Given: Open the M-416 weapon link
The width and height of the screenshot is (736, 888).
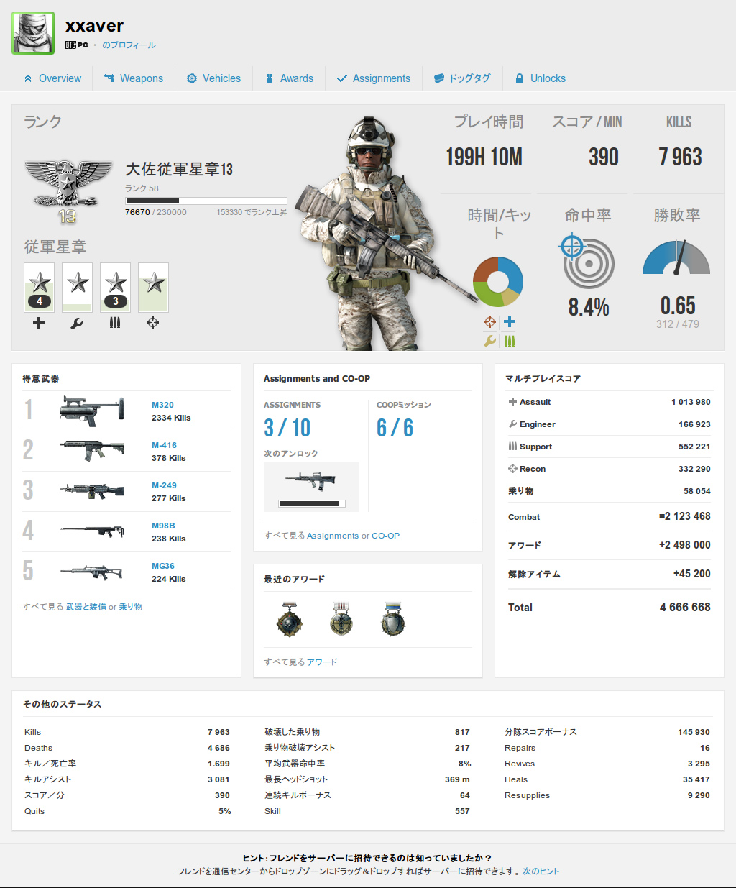Looking at the screenshot, I should click(164, 445).
